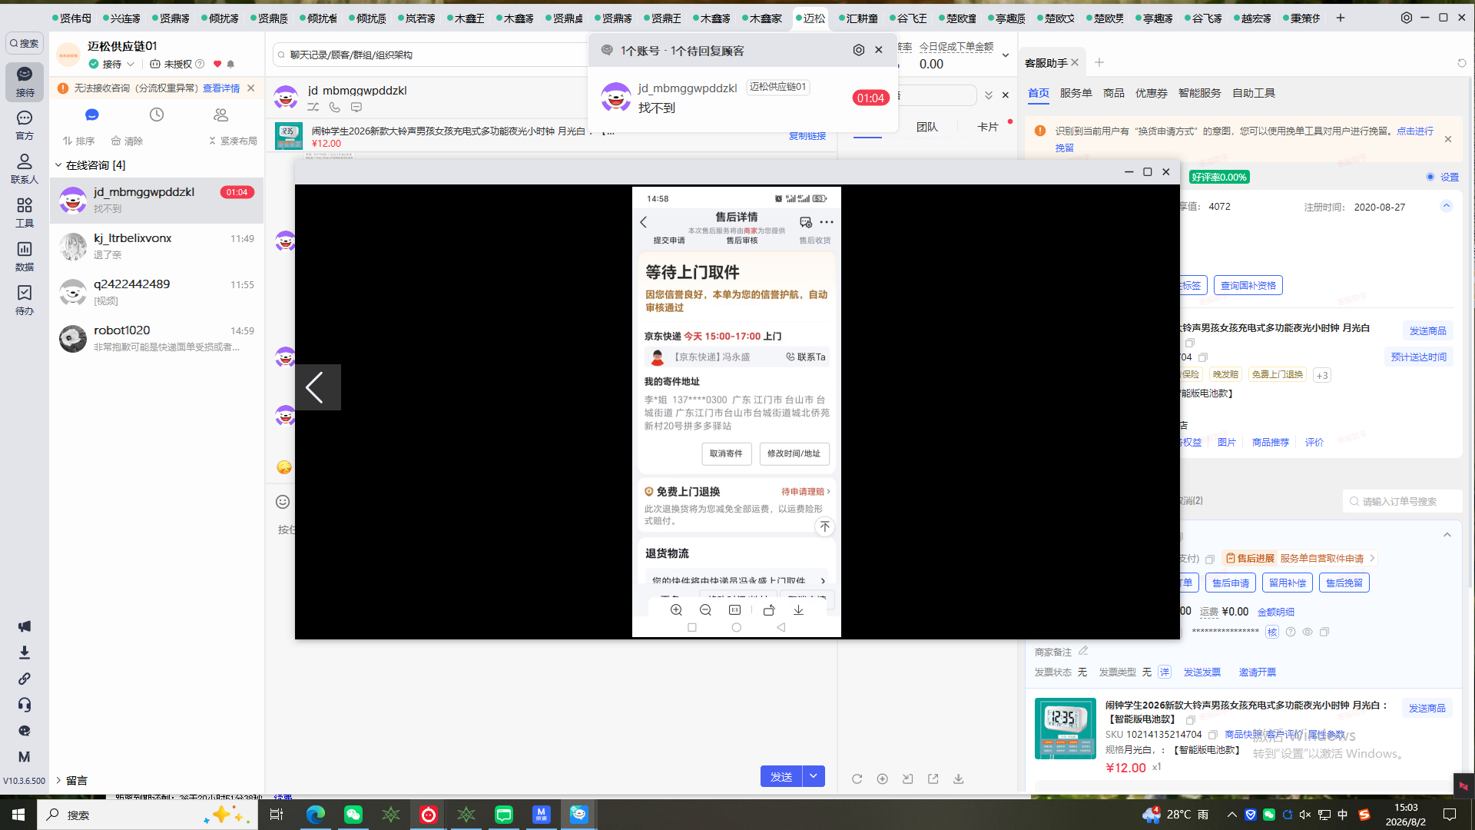Open 服务单自营取件申请 details arrow
This screenshot has height=830, width=1475.
point(1372,559)
